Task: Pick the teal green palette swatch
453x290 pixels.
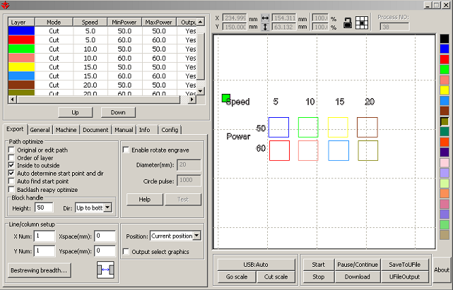Action: click(x=445, y=131)
